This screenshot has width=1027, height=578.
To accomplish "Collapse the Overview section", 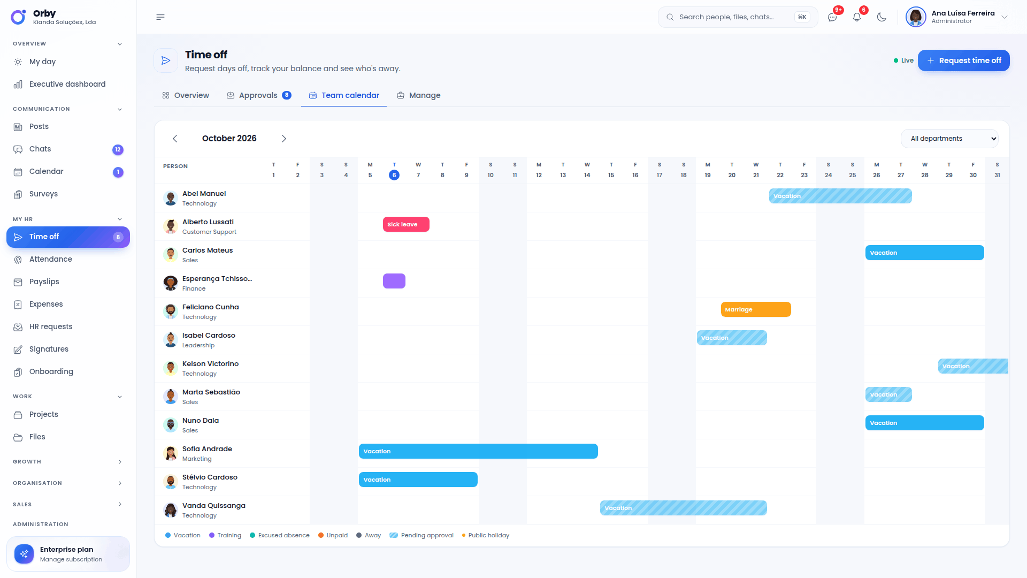I will [x=68, y=44].
